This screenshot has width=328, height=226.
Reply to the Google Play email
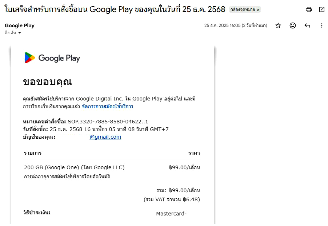pos(307,25)
